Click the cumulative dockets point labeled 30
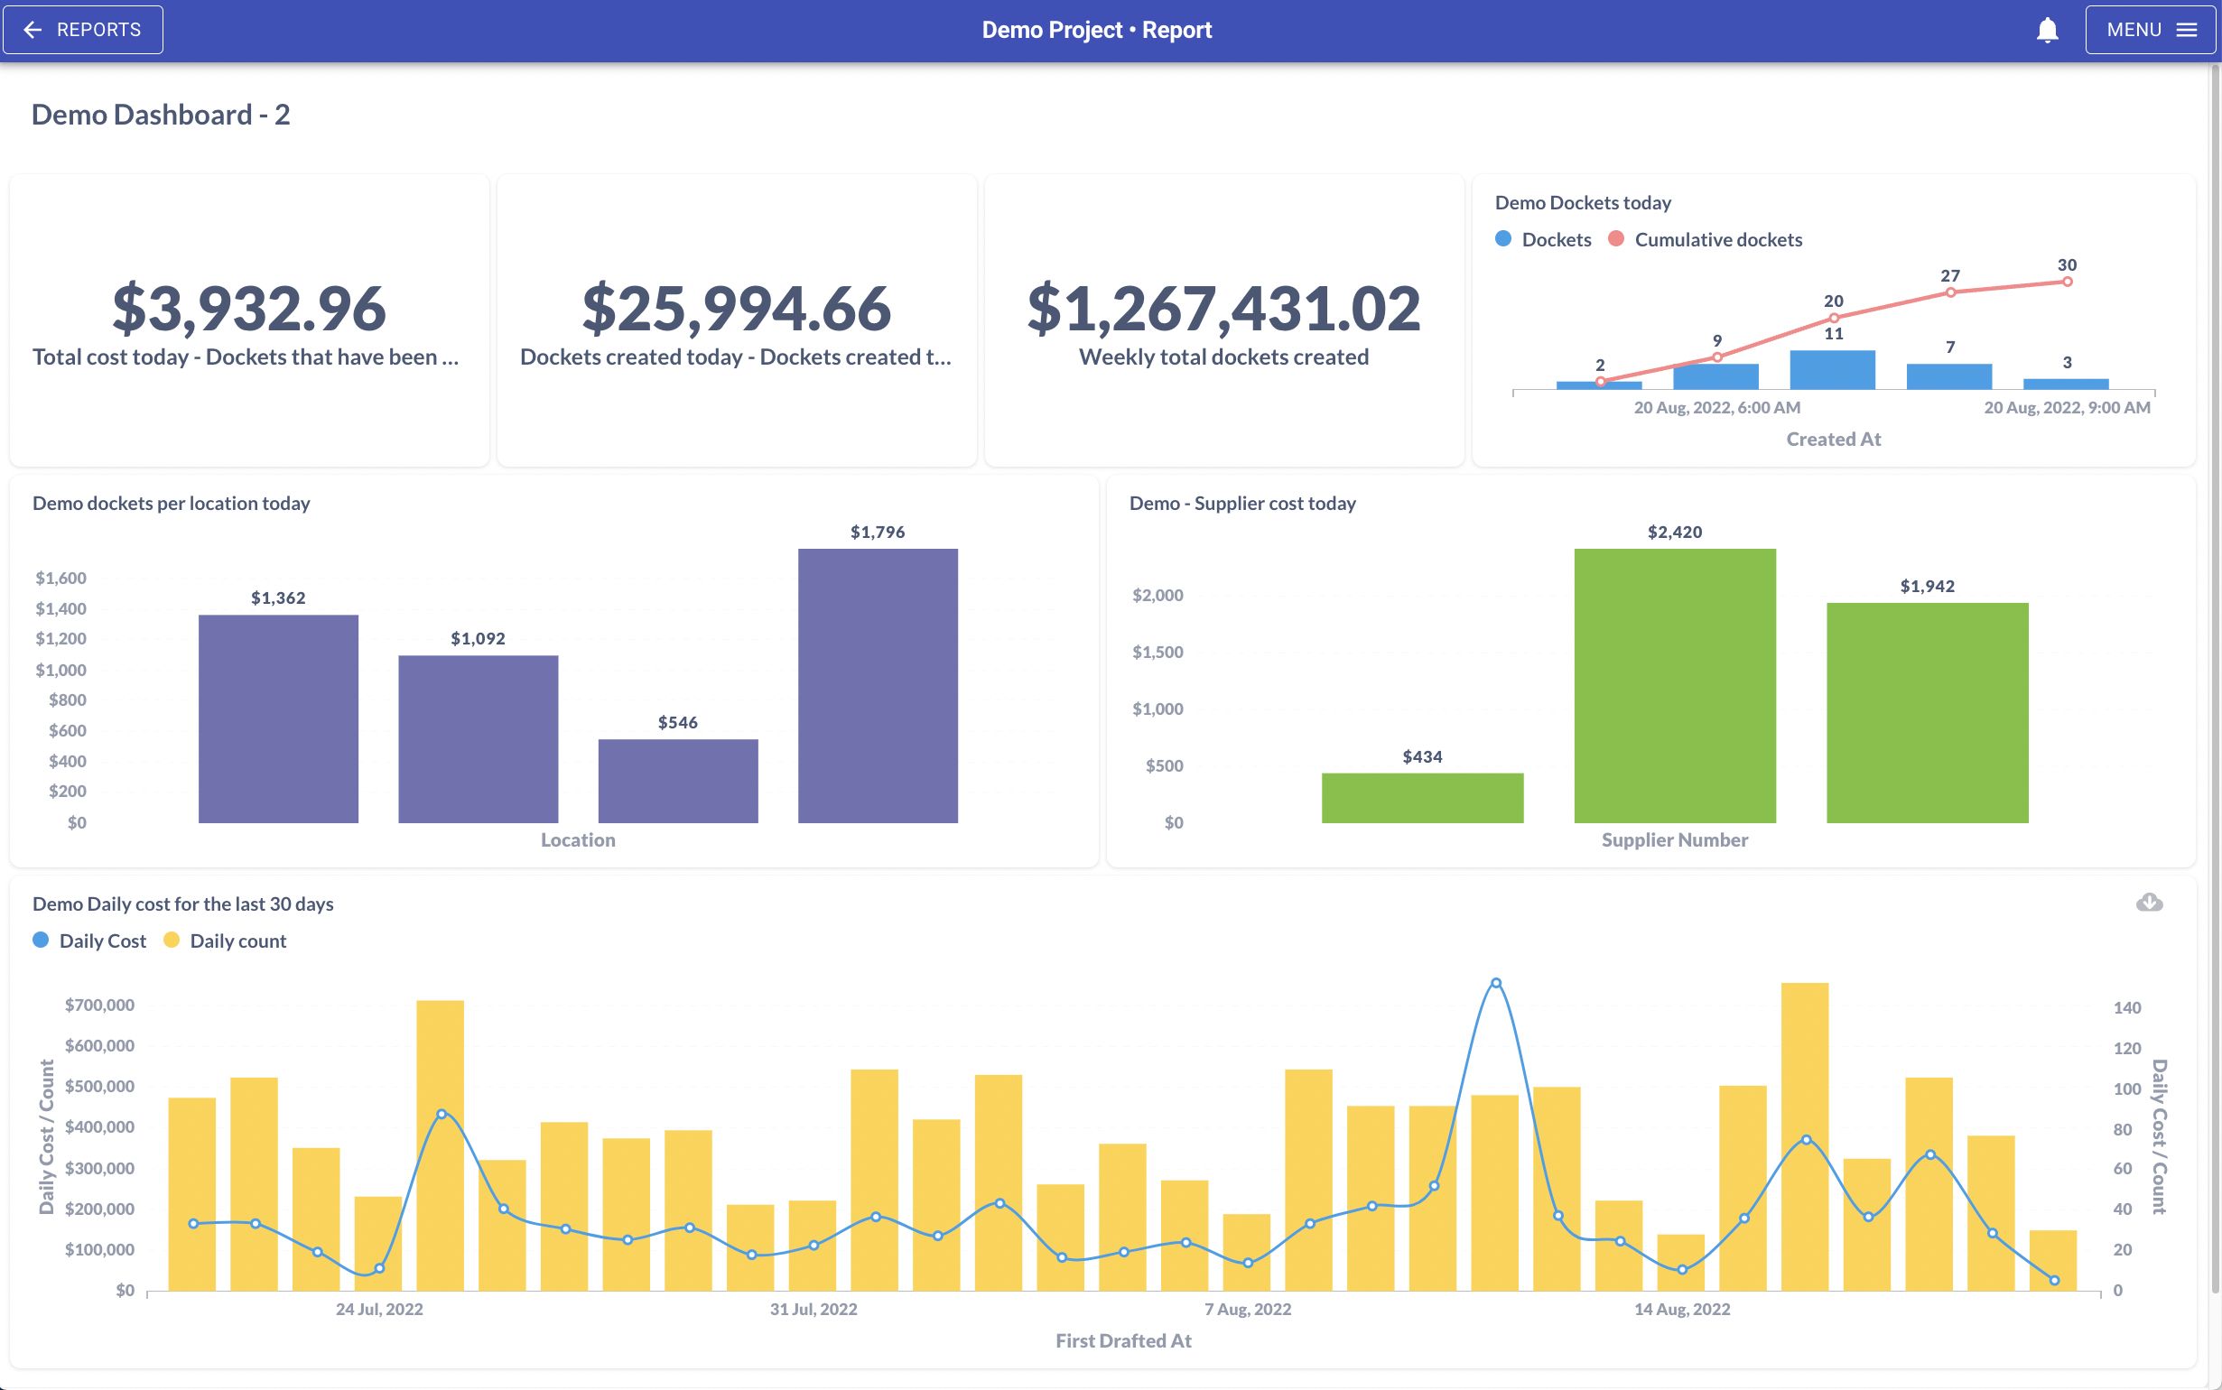 (2067, 282)
